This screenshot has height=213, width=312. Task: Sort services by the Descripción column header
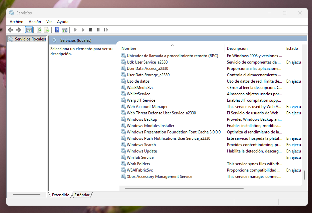[x=237, y=48]
